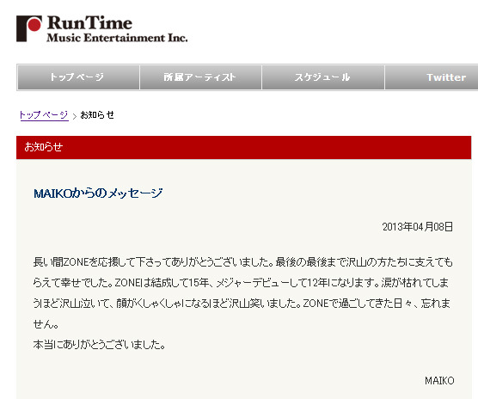This screenshot has width=478, height=399.
Task: Click the RunTime logo wordmark
Action: (89, 23)
